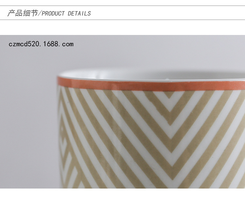Click the slash separator before PRODUCT

pos(40,13)
